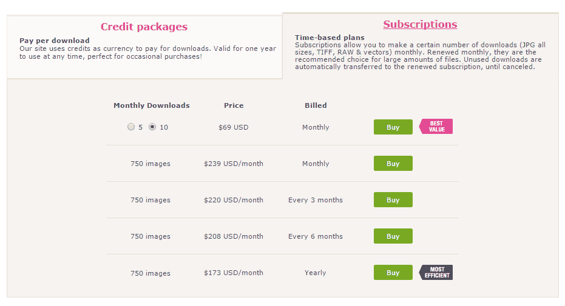565x306 pixels.
Task: Buy the $220 USD/month three-month plan
Action: click(393, 199)
